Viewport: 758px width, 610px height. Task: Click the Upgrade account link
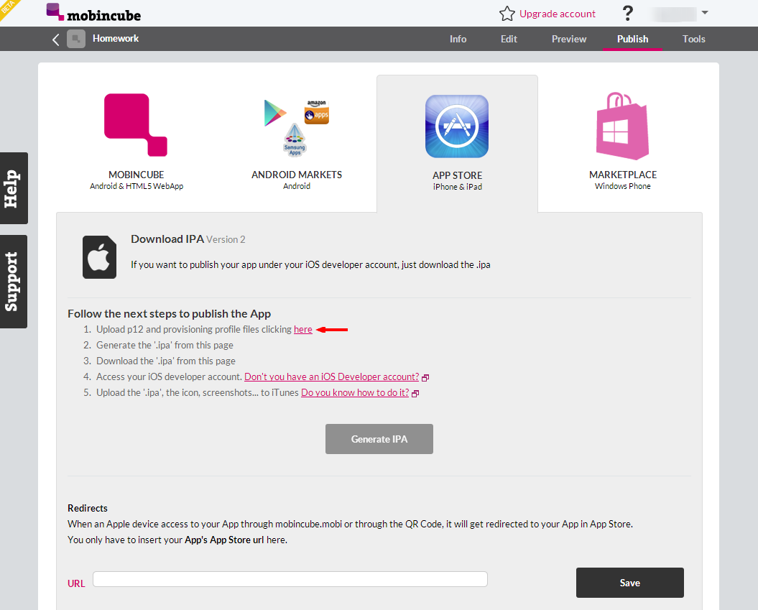(x=558, y=14)
